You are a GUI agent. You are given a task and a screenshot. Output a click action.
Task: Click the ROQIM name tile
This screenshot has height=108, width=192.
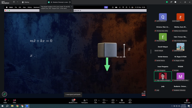pyautogui.click(x=180, y=67)
